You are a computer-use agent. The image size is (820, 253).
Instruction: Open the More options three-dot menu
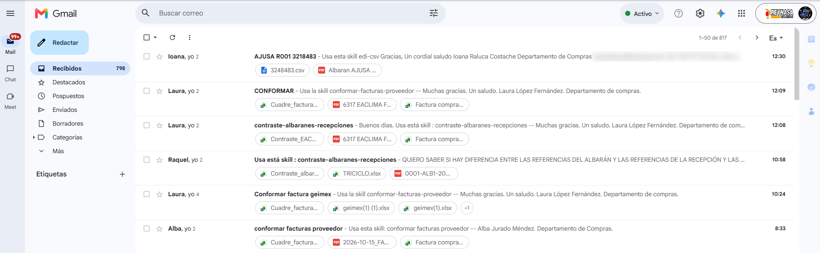point(190,37)
